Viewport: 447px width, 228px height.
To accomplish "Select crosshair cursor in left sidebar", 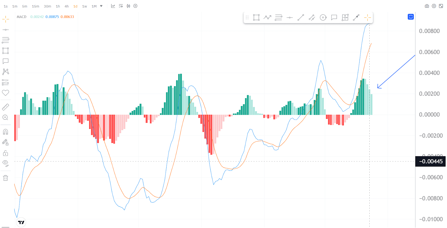I will 6,19.
